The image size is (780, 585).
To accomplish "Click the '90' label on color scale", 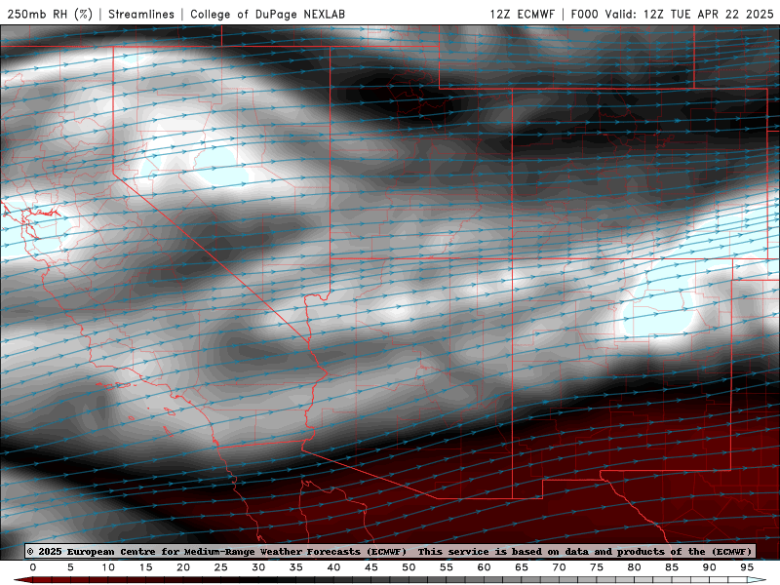I will coord(709,567).
